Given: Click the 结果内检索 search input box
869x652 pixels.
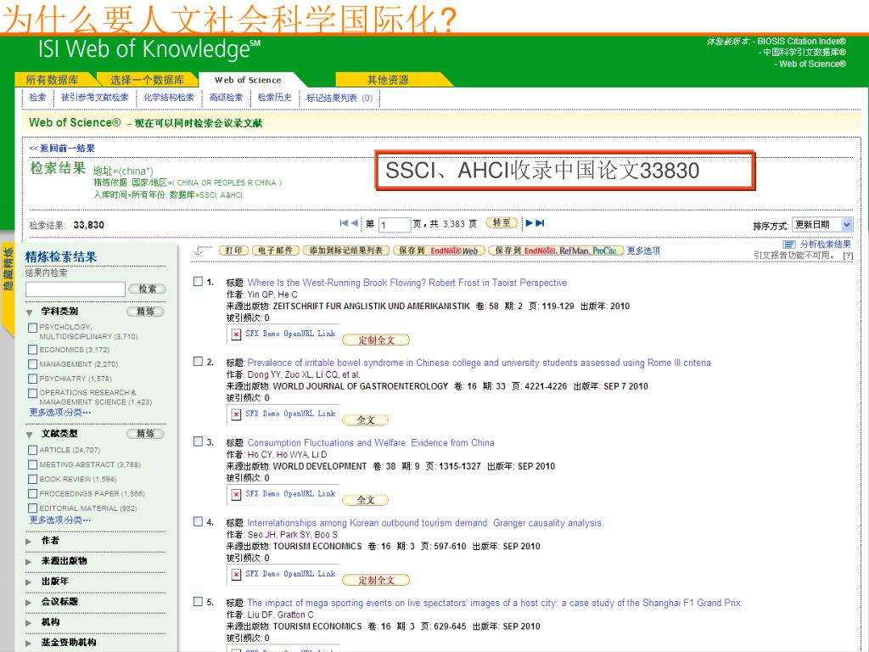Looking at the screenshot, I should [x=76, y=289].
